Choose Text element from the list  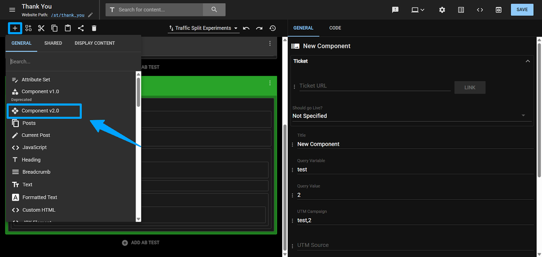coord(71,185)
